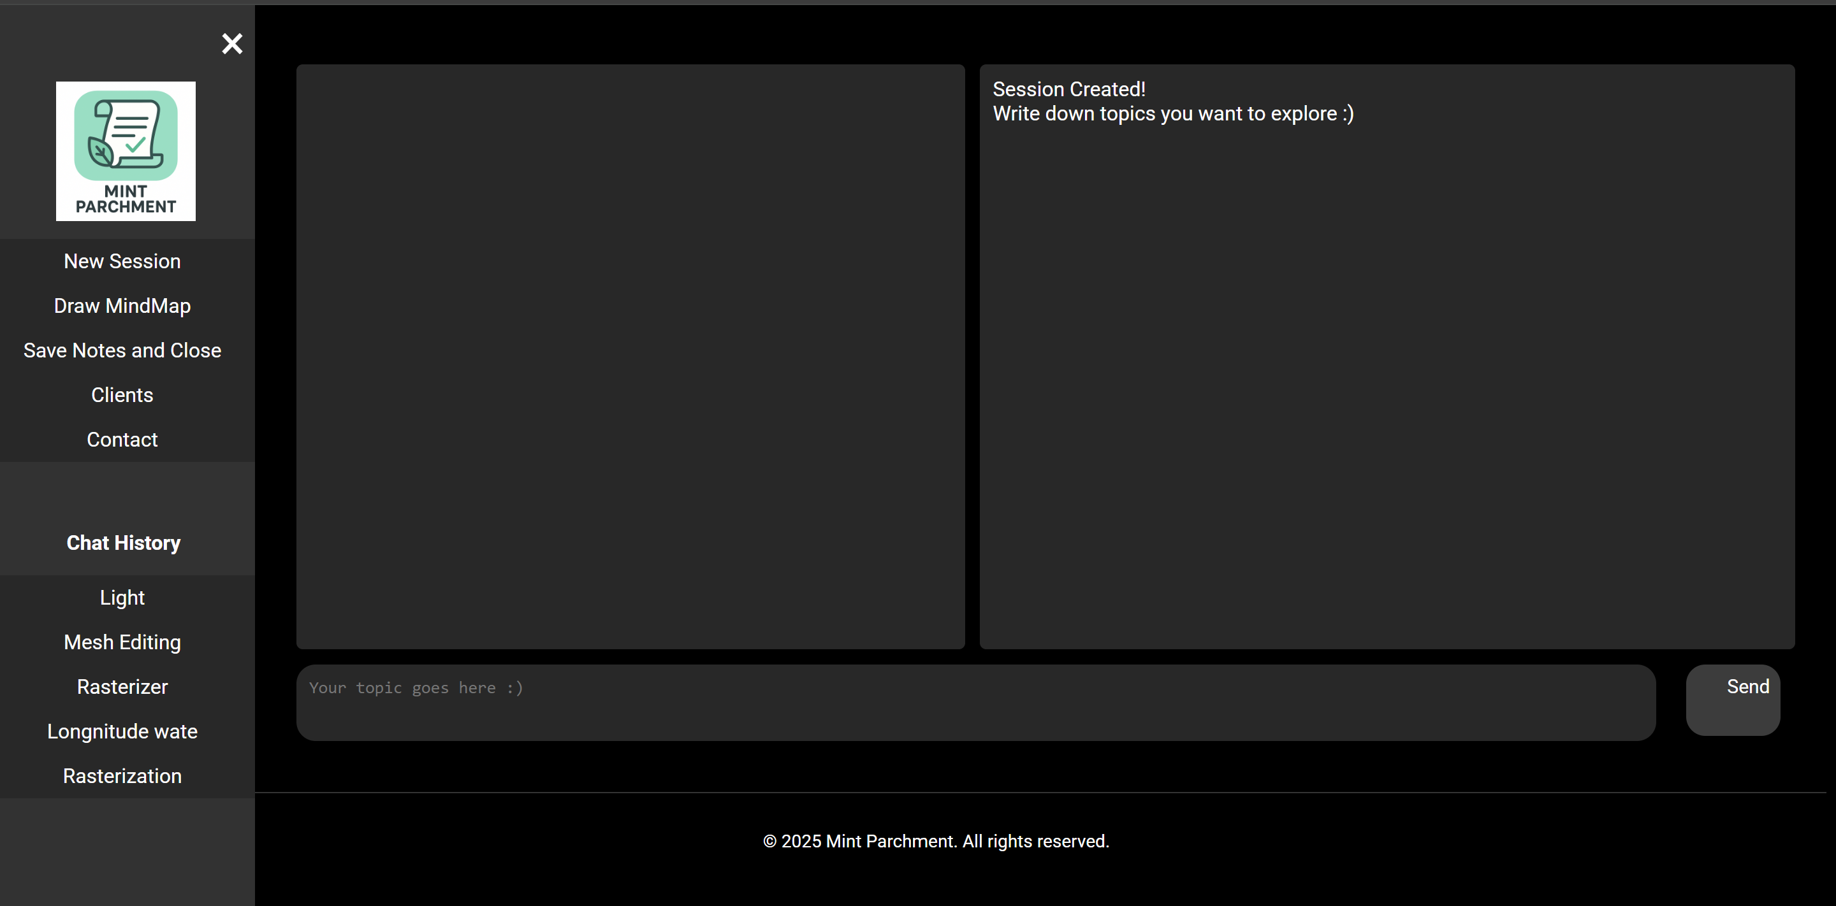Close the sidebar with the X icon
Screen dimensions: 1836x906
231,44
